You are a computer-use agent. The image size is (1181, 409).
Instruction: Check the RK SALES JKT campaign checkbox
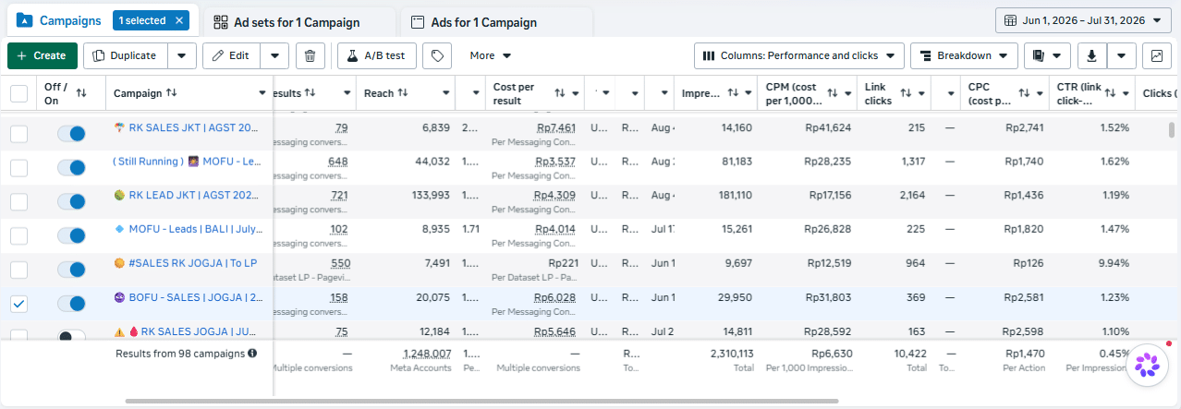coord(18,134)
